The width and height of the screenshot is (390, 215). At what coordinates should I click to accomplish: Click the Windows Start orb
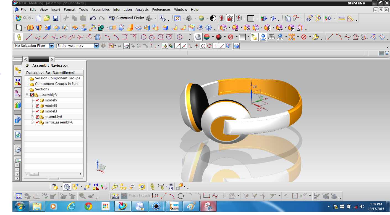20,206
